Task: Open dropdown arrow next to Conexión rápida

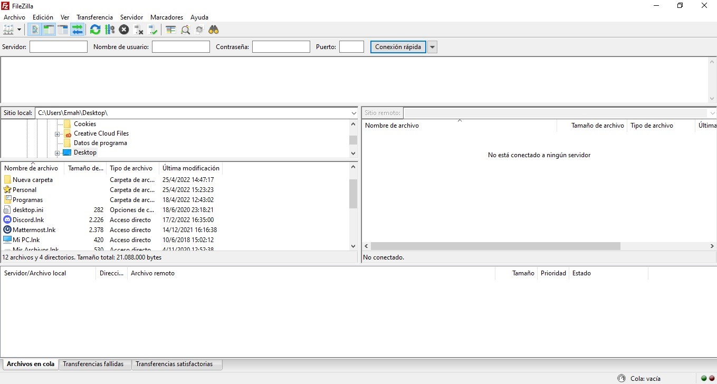Action: coord(432,47)
